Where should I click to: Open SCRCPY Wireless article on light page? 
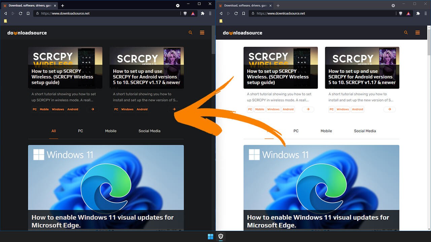(x=280, y=68)
